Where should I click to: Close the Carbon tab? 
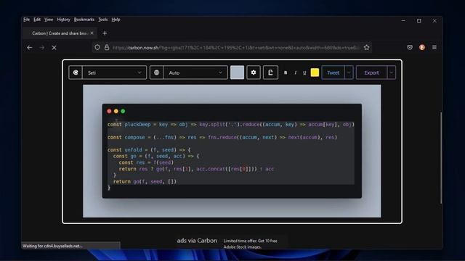(x=92, y=33)
